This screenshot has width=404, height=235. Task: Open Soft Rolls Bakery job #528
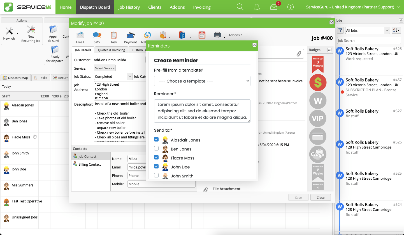click(369, 54)
